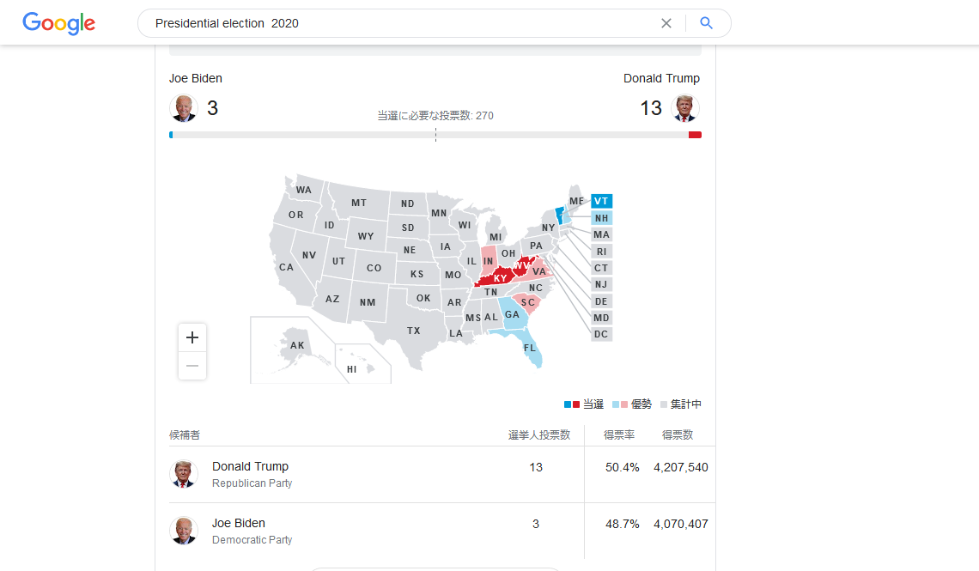Zoom in on the election map
This screenshot has height=571, width=979.
[x=192, y=337]
